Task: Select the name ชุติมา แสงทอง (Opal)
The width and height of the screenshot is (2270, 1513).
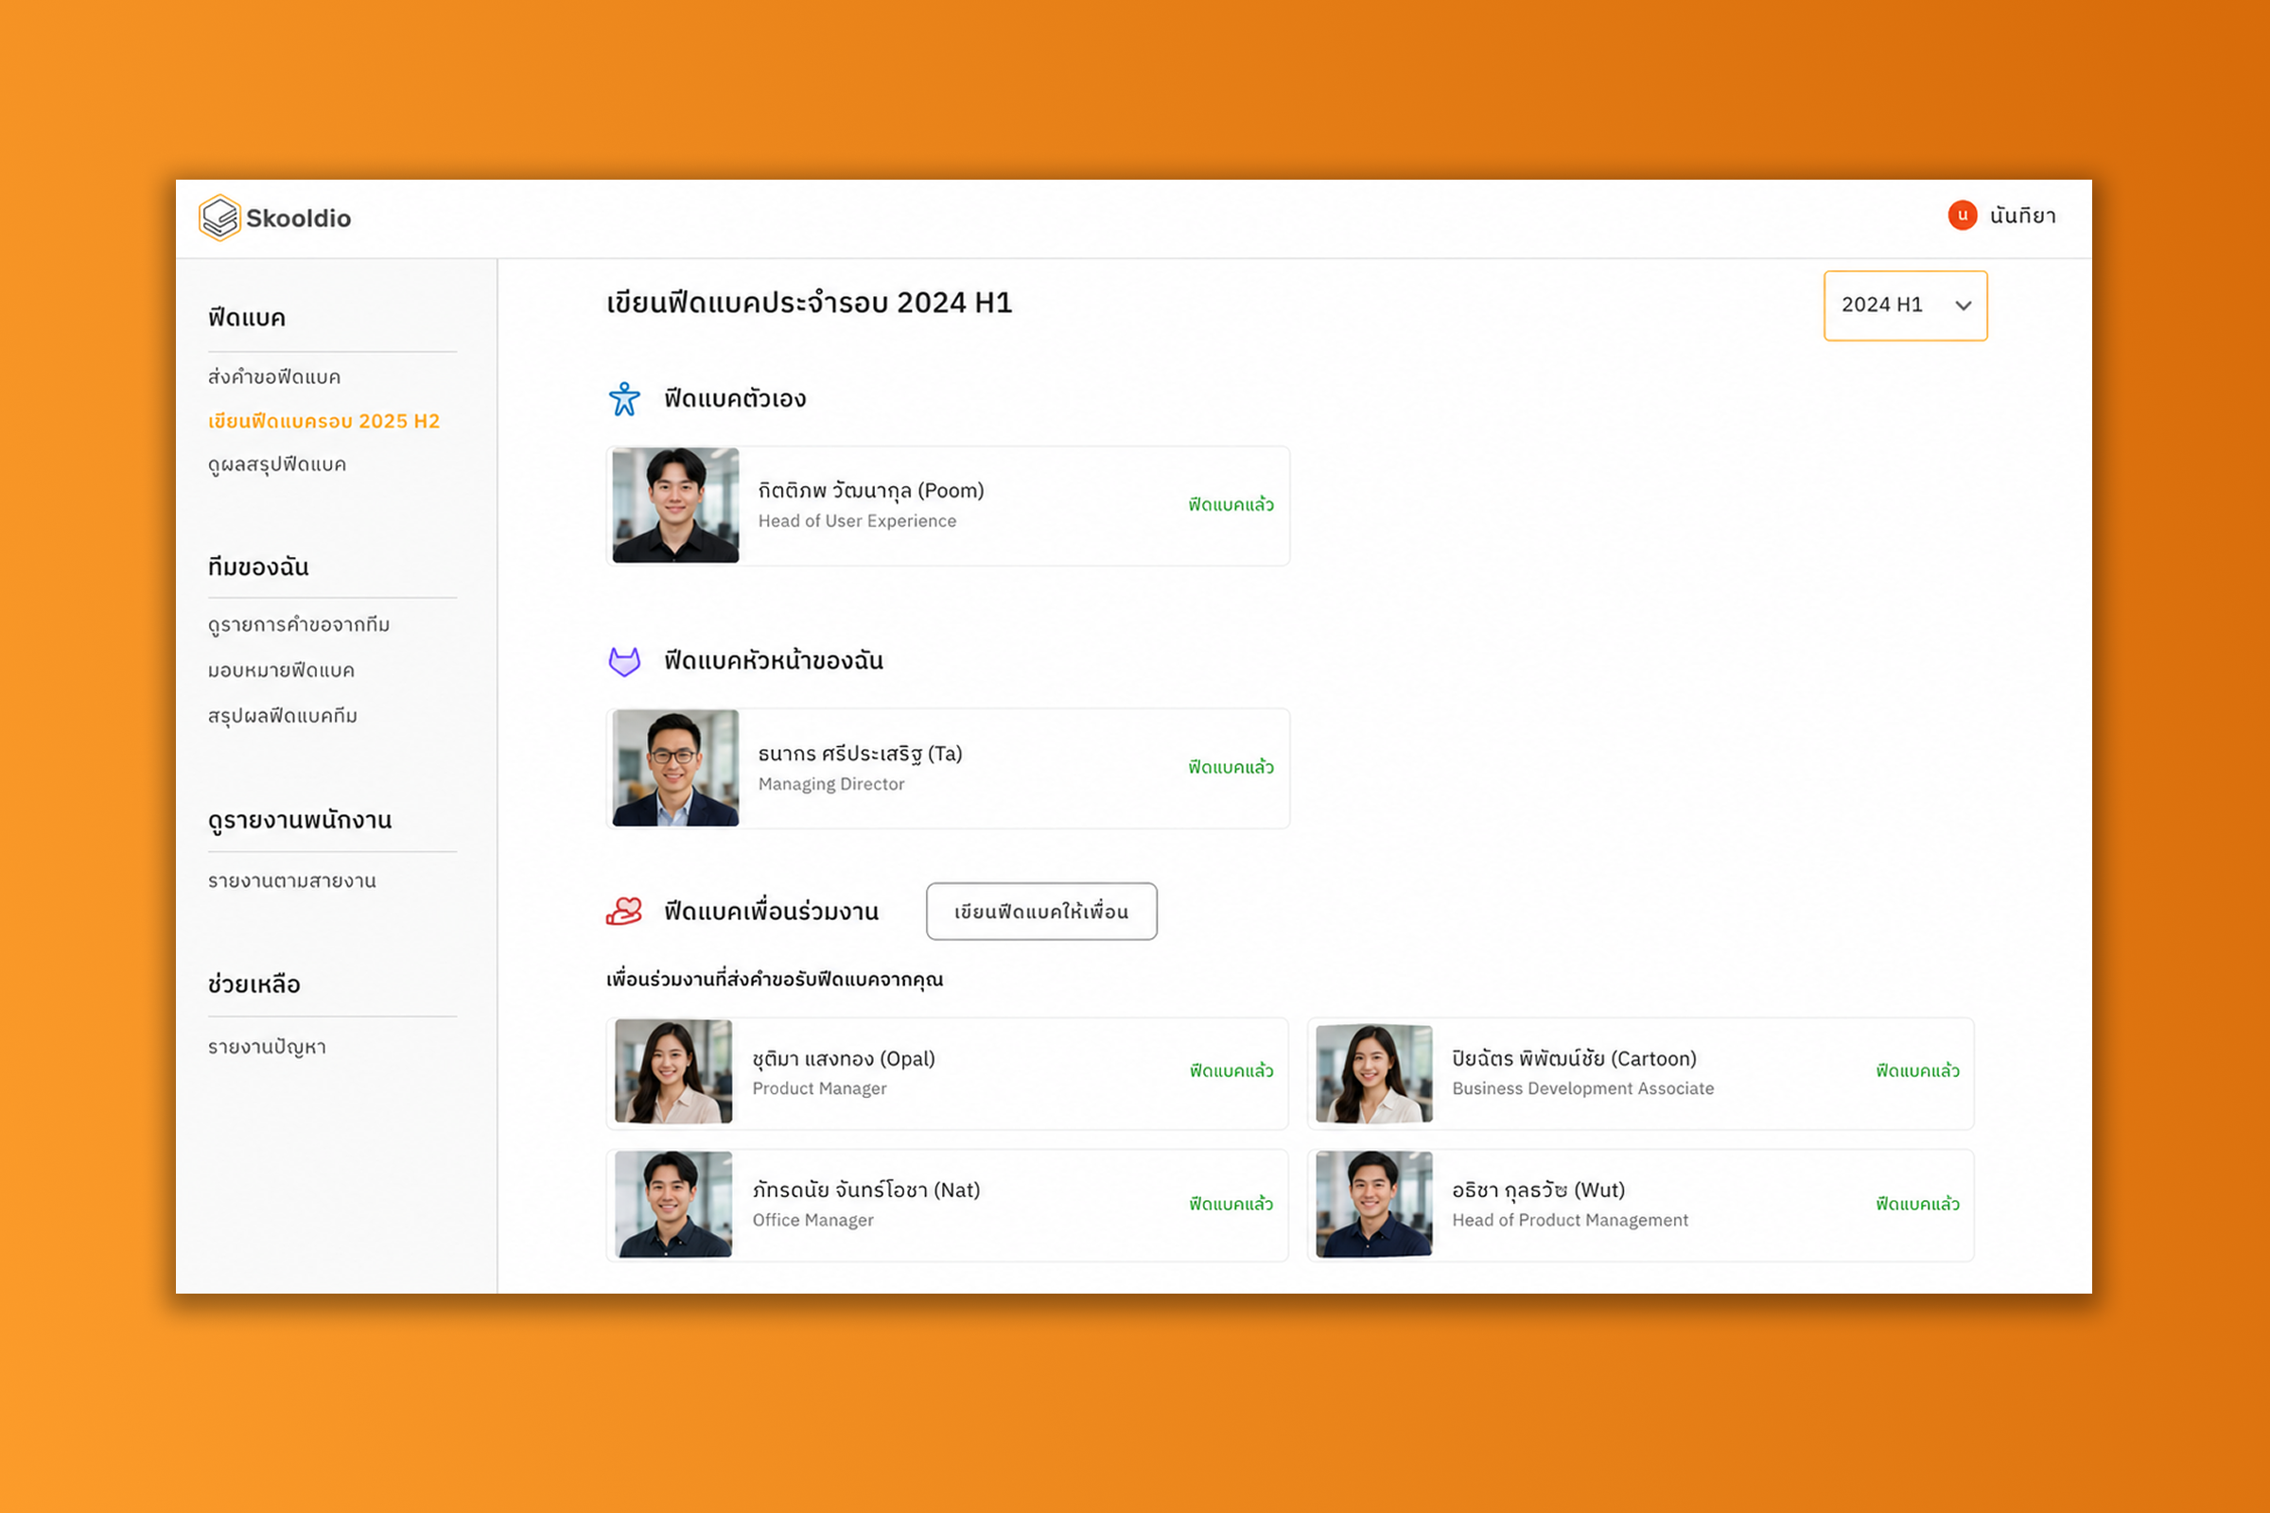Action: (x=844, y=1058)
